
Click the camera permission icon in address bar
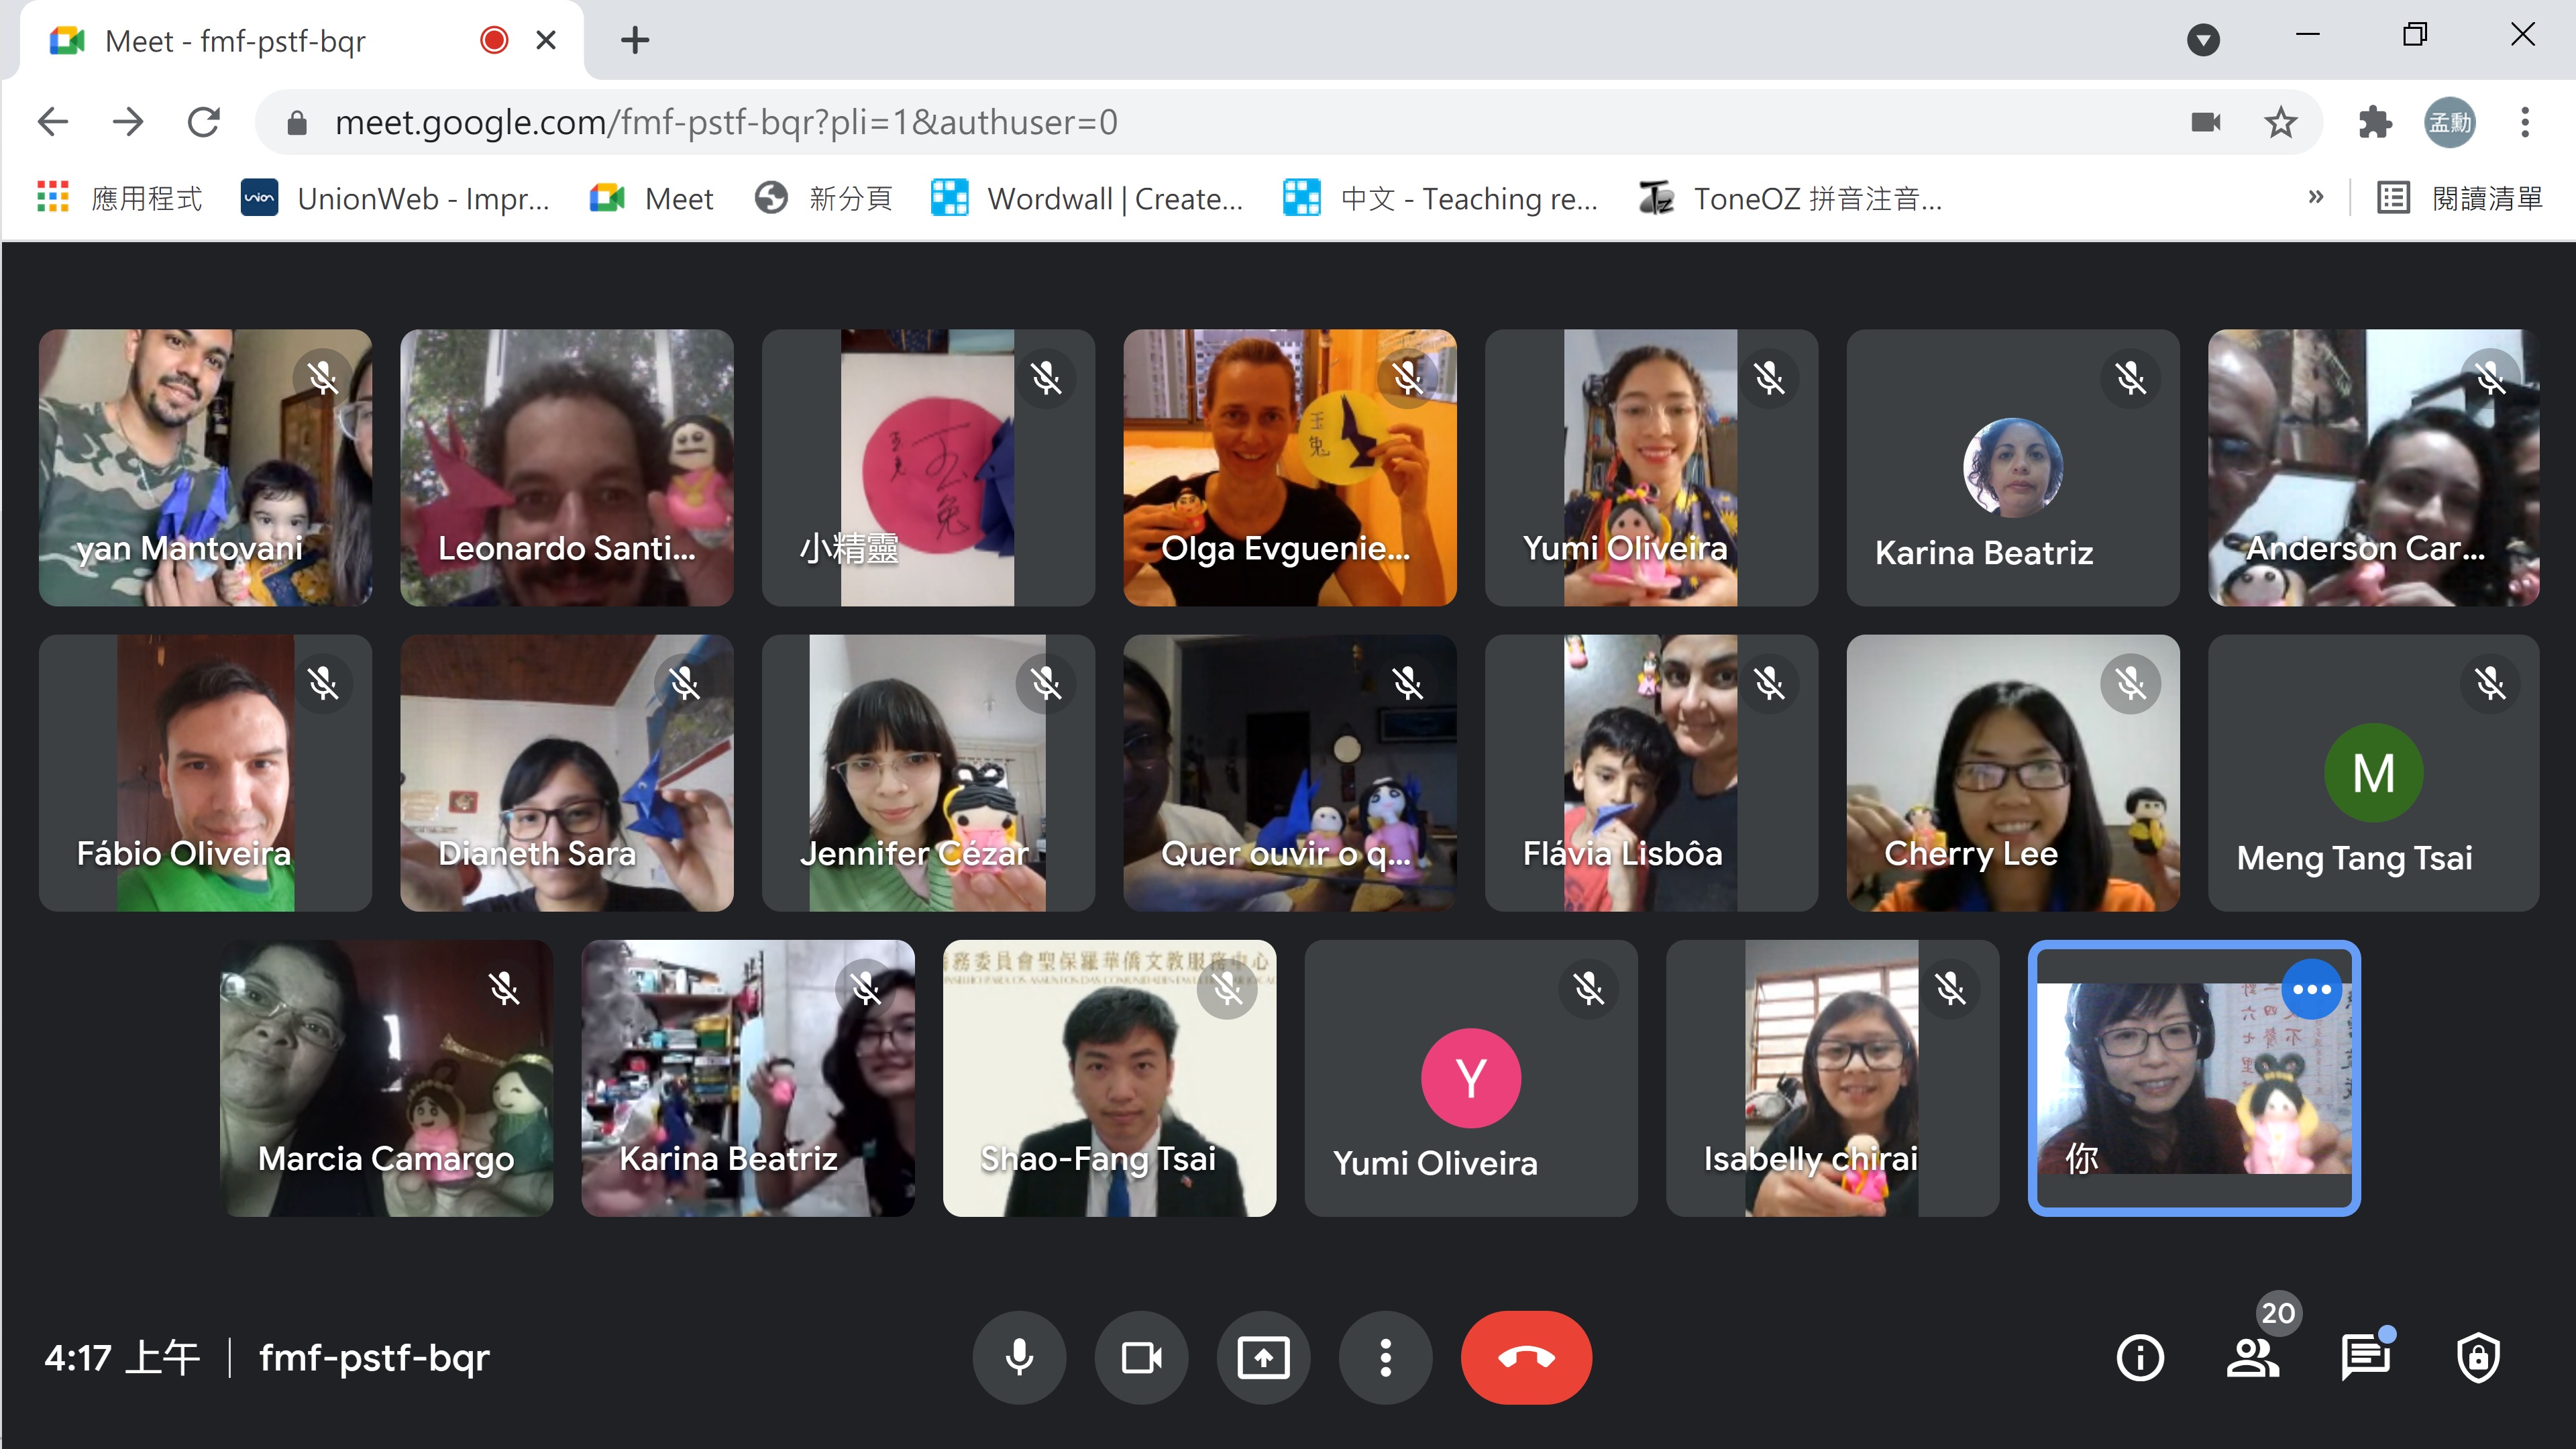[x=2205, y=122]
